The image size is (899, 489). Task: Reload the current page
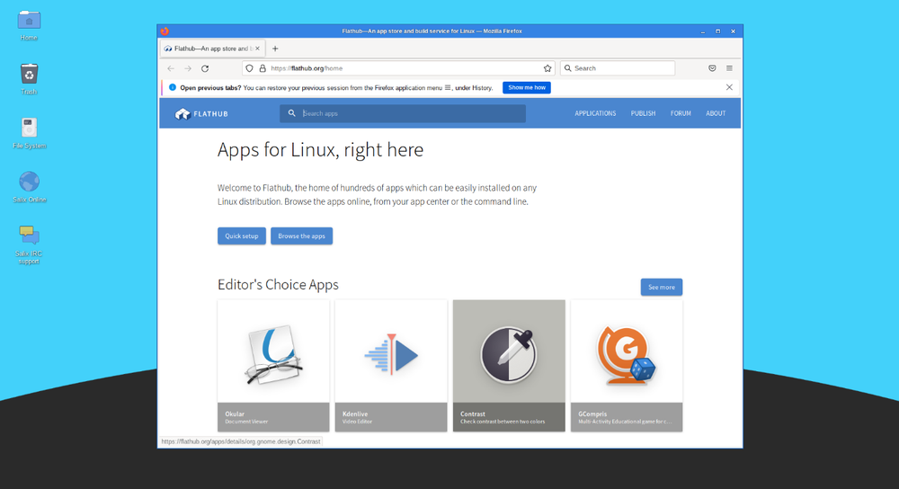click(x=205, y=68)
